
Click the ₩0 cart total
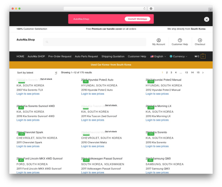pyautogui.click(x=197, y=56)
